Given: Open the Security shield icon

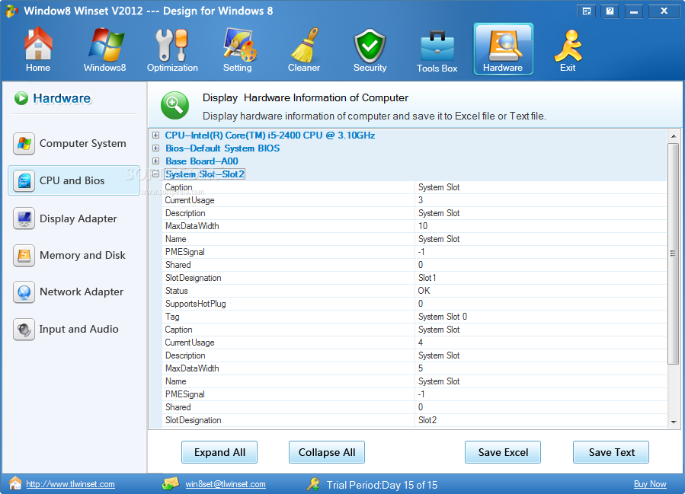Looking at the screenshot, I should pos(370,46).
